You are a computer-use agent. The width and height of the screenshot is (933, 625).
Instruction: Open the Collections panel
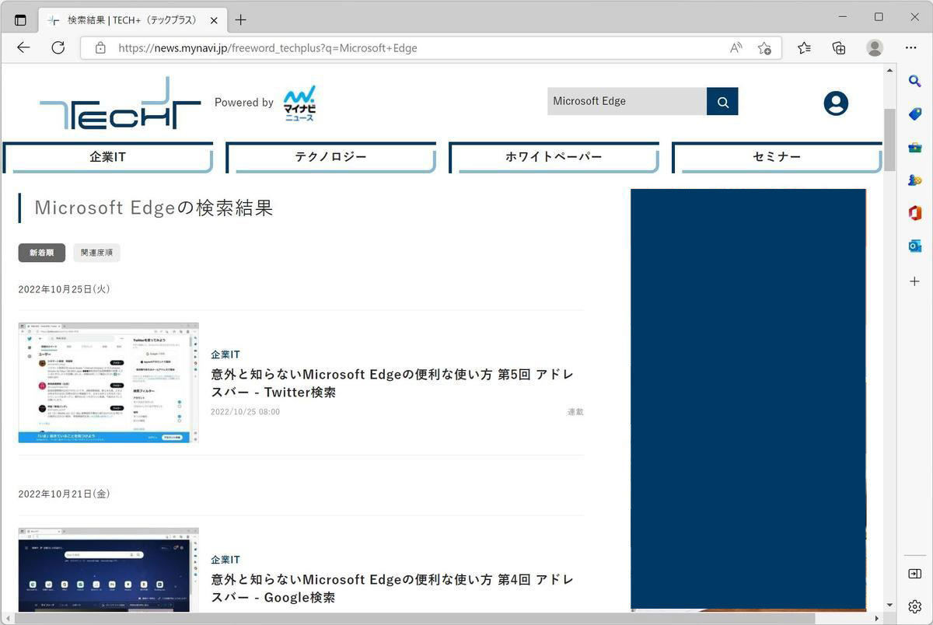pyautogui.click(x=839, y=48)
